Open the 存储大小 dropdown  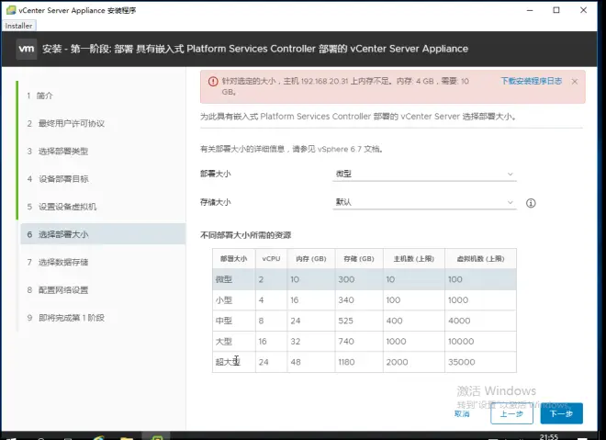[424, 202]
